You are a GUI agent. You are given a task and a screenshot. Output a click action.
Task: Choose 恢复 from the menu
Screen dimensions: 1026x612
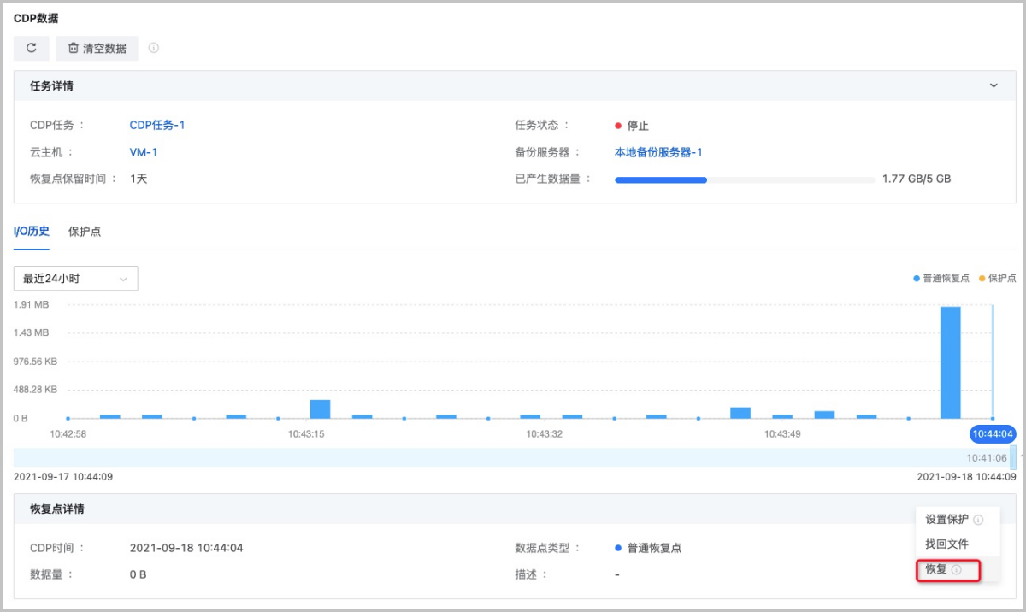[x=936, y=569]
